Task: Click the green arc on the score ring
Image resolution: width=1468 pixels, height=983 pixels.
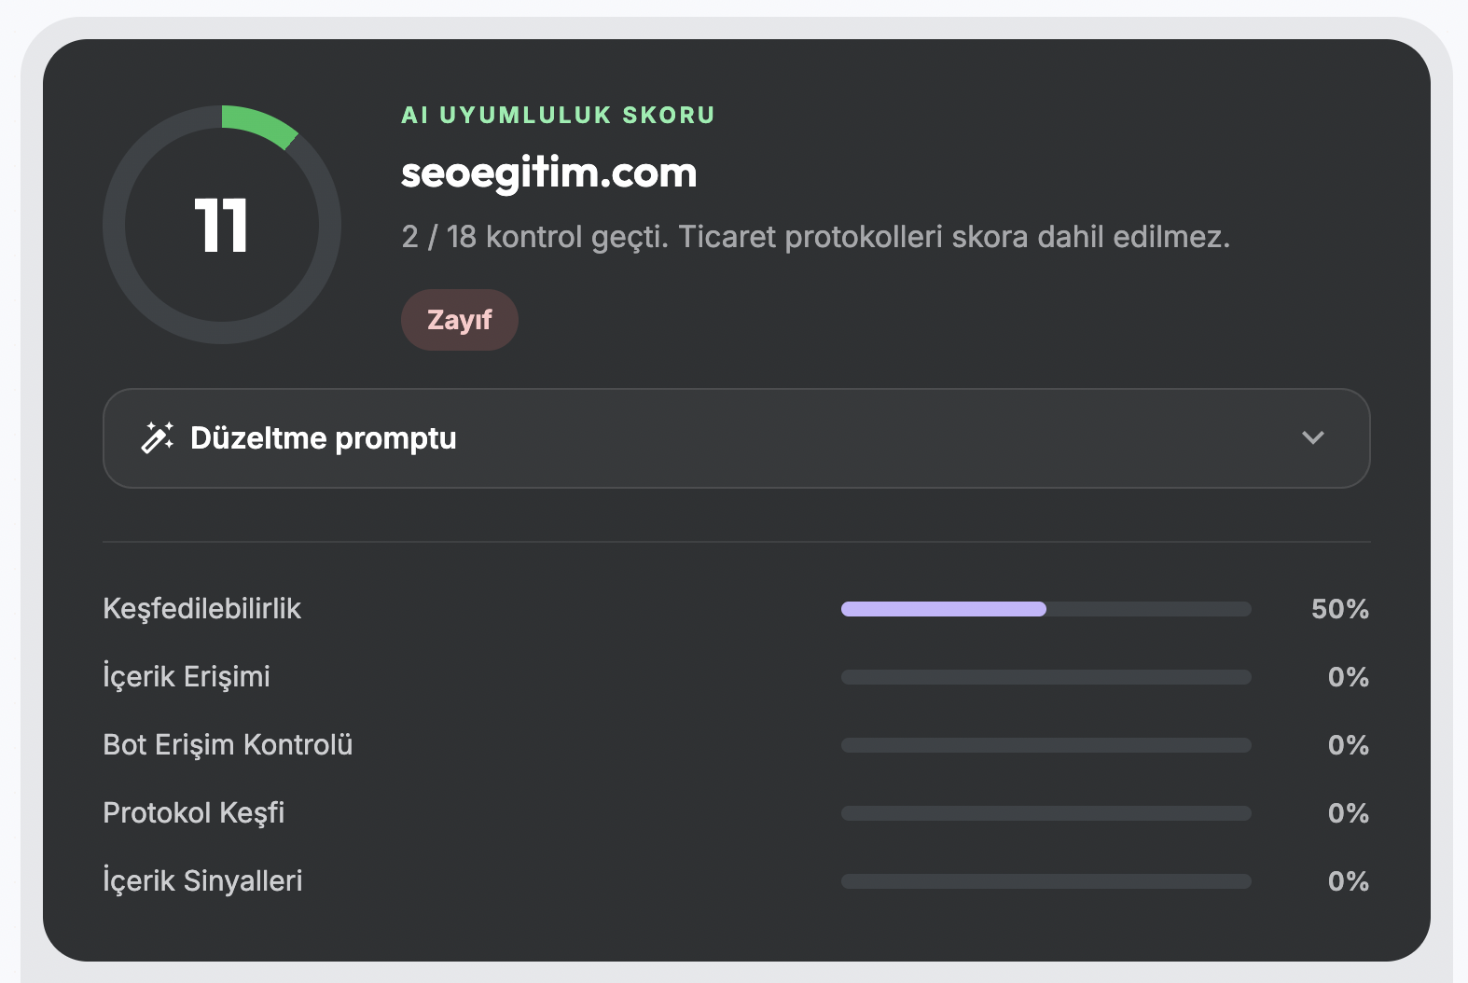Action: (261, 123)
